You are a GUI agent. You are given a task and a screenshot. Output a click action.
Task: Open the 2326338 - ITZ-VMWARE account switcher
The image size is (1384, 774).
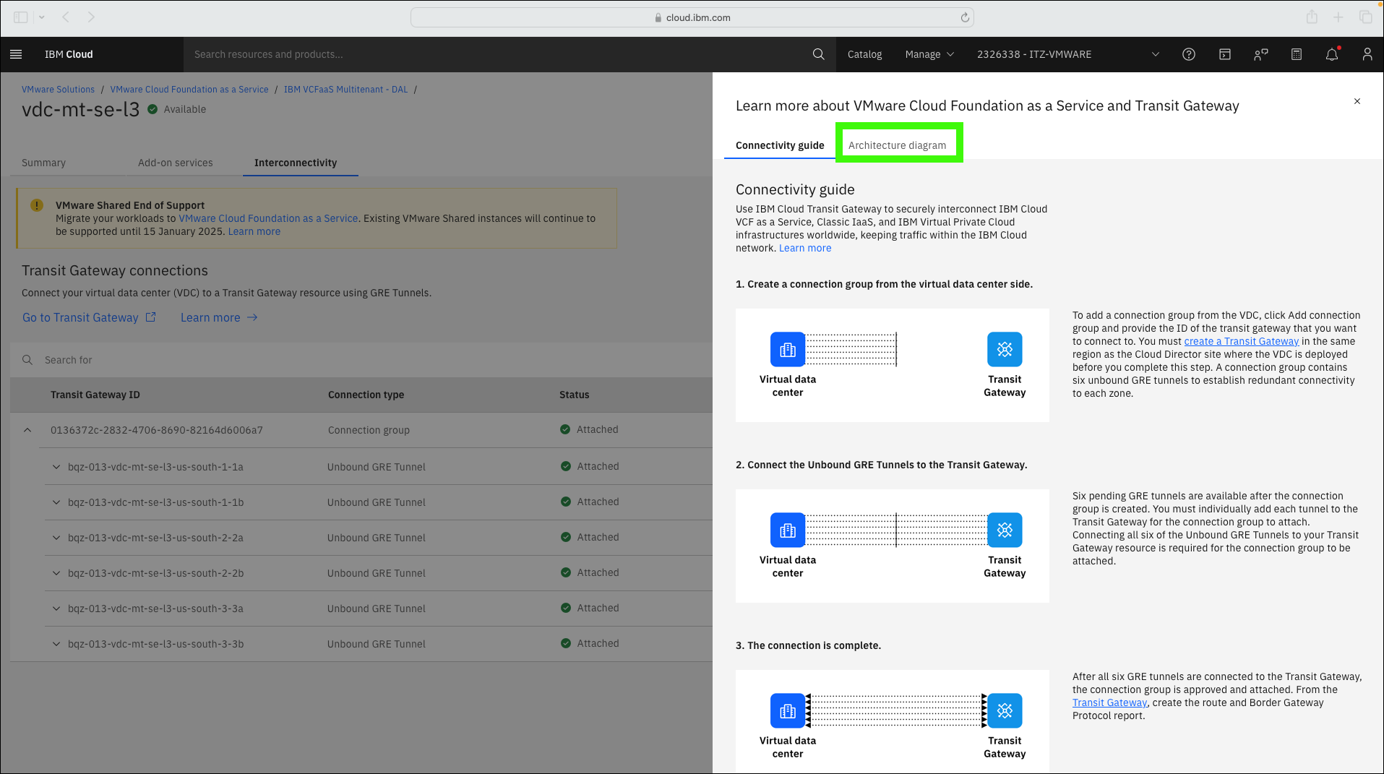click(1068, 54)
